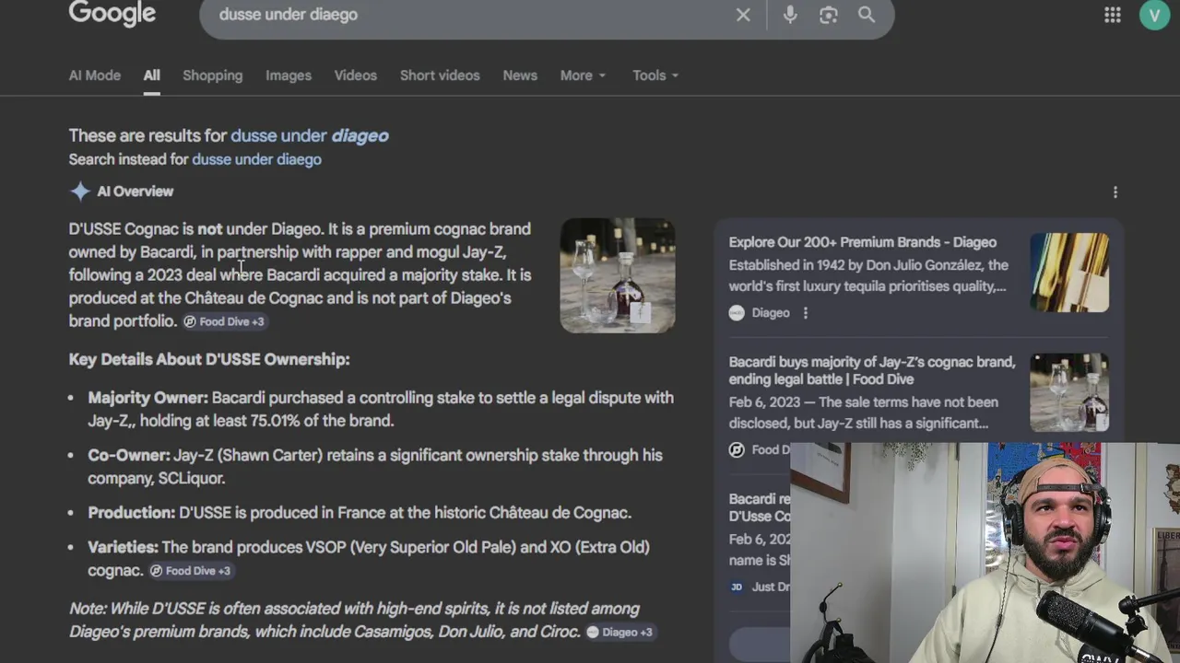This screenshot has width=1180, height=663.
Task: Switch to the Videos tab
Action: pyautogui.click(x=355, y=76)
